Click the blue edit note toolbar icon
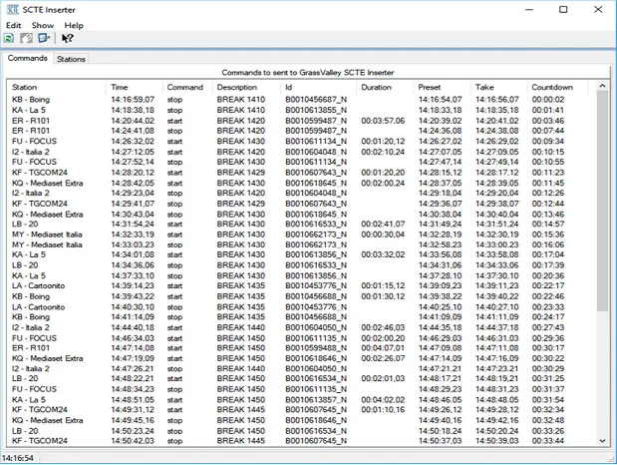The width and height of the screenshot is (617, 465). click(x=44, y=38)
